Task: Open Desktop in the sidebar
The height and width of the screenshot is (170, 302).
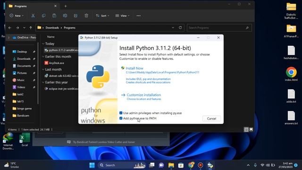Action: (22, 51)
